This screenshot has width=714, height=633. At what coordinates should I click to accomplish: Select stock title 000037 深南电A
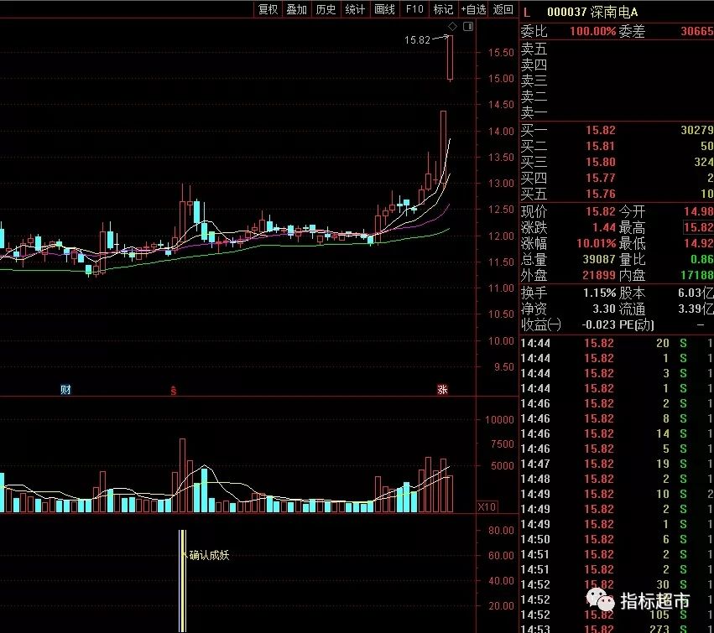click(592, 12)
